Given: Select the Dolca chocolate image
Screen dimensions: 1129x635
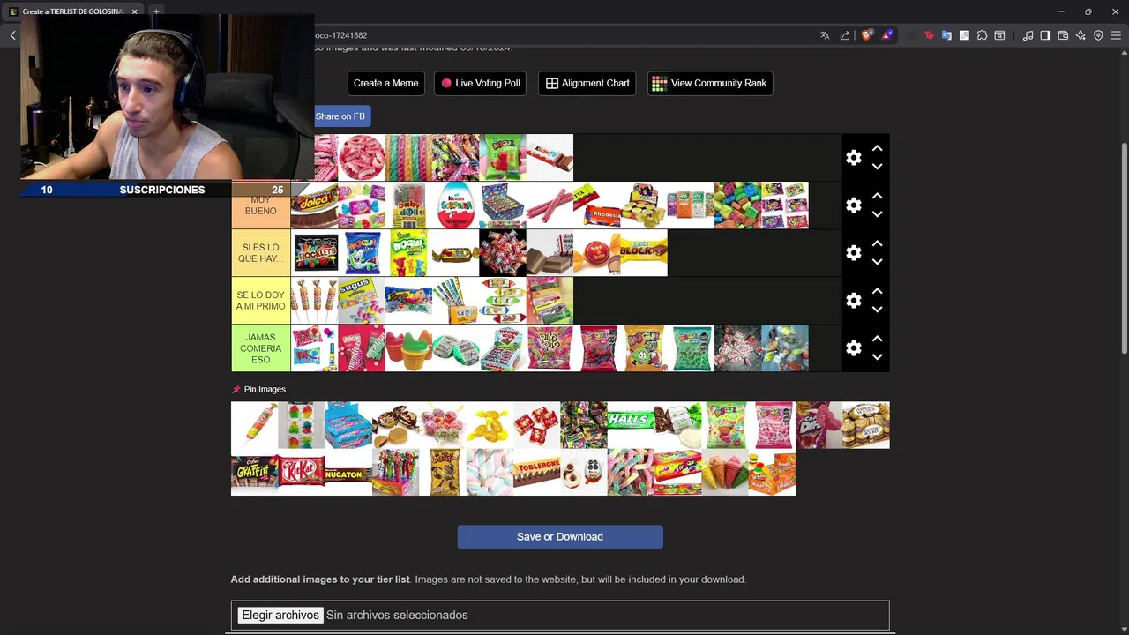Looking at the screenshot, I should 315,205.
